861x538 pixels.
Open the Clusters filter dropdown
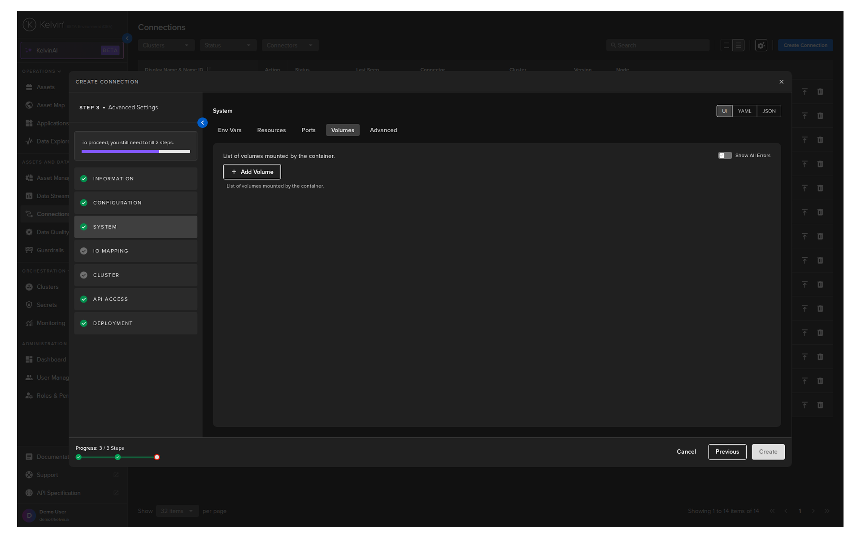tap(166, 45)
